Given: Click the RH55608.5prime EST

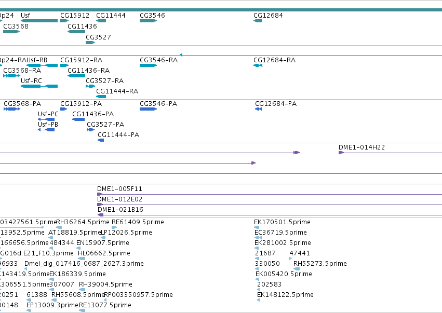Looking at the screenshot, I should [x=54, y=300].
